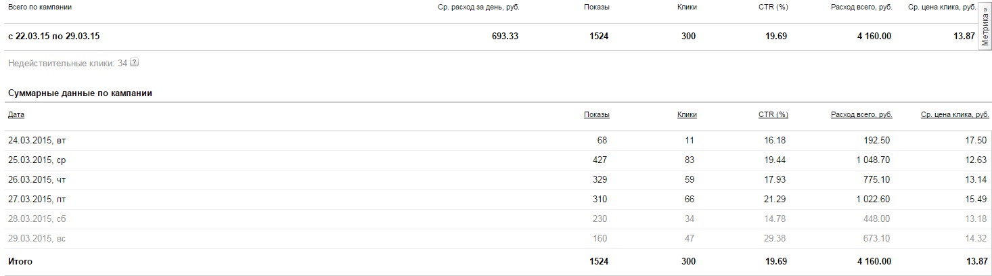The width and height of the screenshot is (992, 276).
Task: Select the 26.03.2015, чт row date
Action: pos(37,180)
